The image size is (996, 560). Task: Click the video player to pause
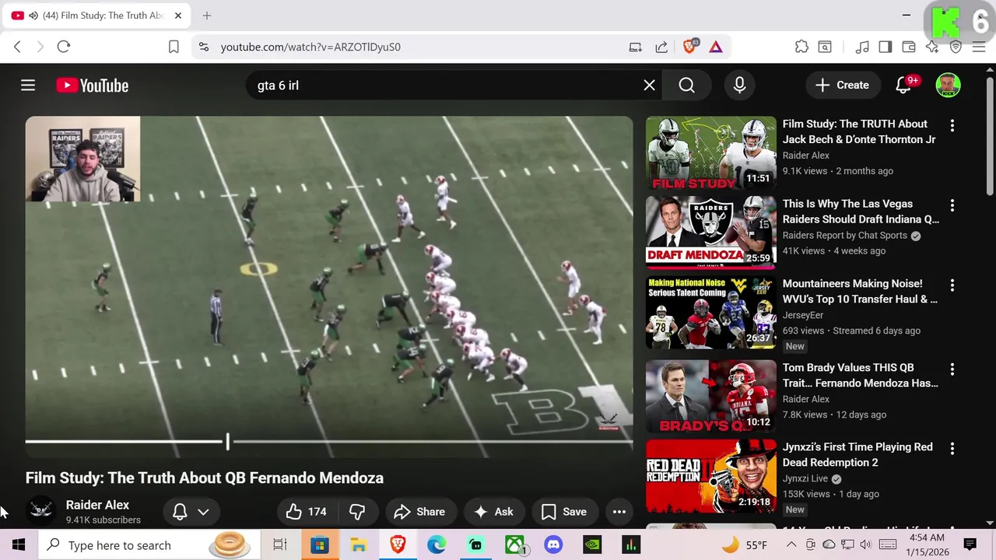click(329, 287)
